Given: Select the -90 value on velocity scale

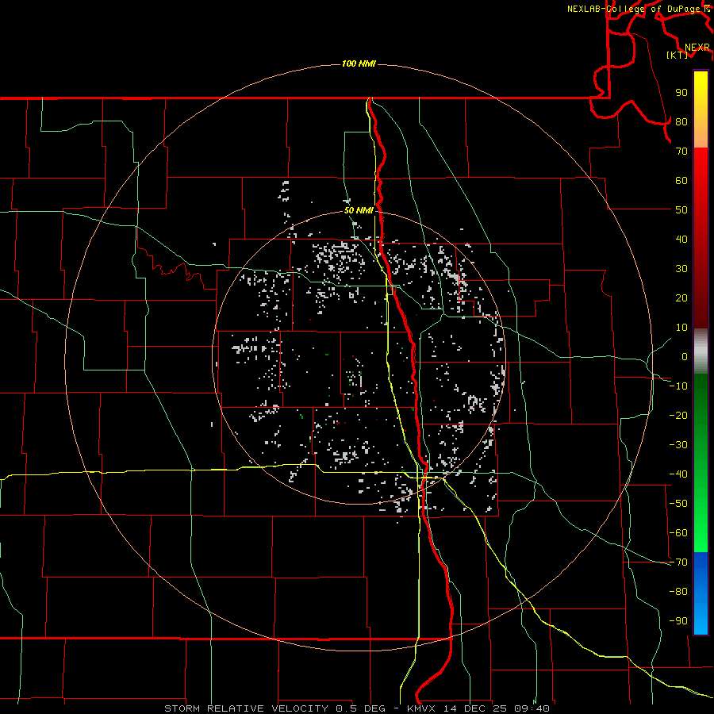Looking at the screenshot, I should 678,621.
